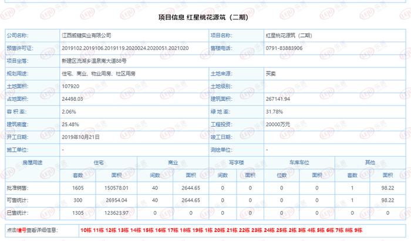Open the 19栋 building link
The height and width of the screenshot is (241, 411).
tap(198, 230)
